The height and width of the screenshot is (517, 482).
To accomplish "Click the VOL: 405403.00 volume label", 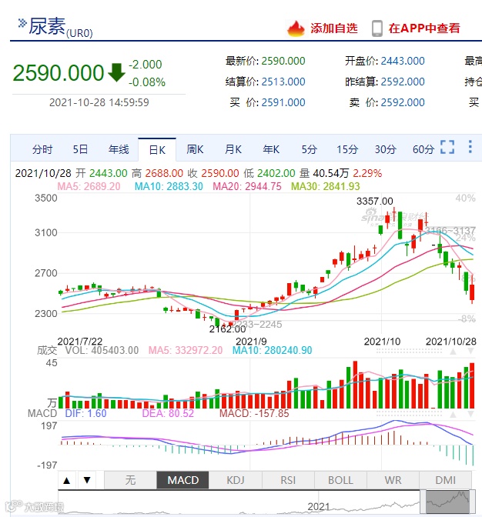I will pyautogui.click(x=102, y=350).
